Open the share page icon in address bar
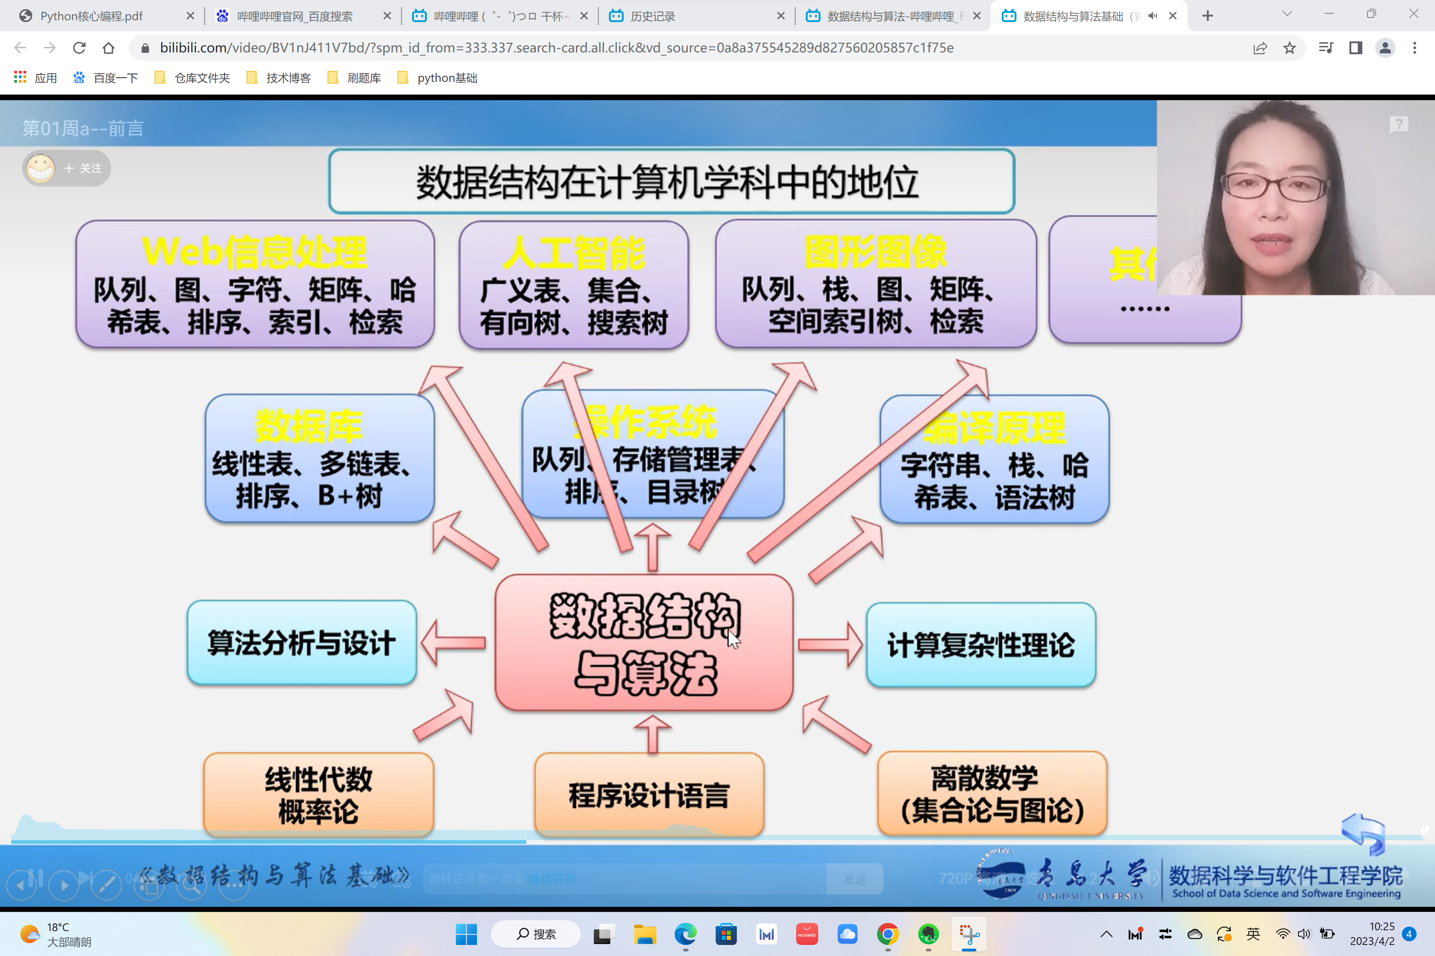Screen dimensions: 1435x956 click(x=1260, y=47)
